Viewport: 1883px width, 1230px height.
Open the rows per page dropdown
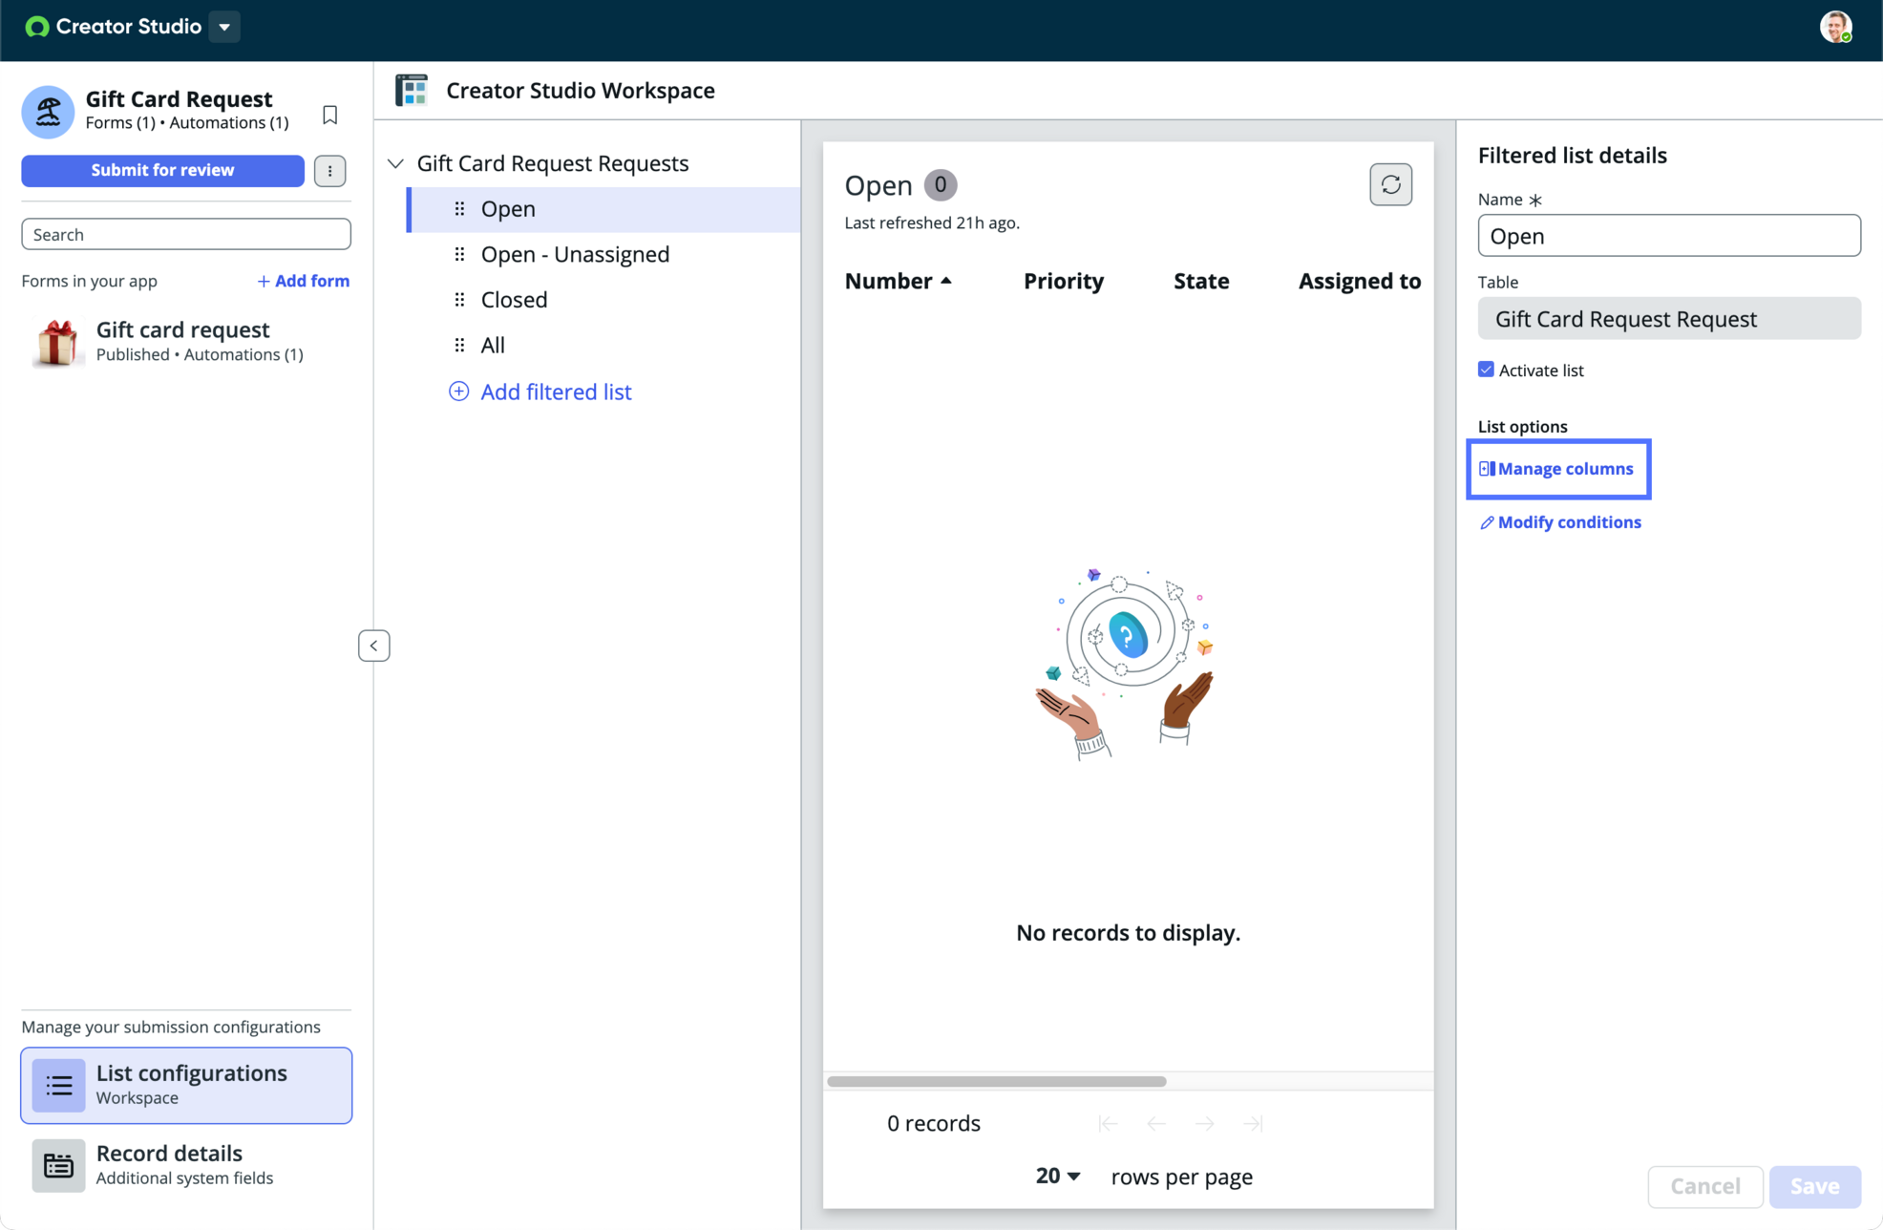(x=1057, y=1177)
